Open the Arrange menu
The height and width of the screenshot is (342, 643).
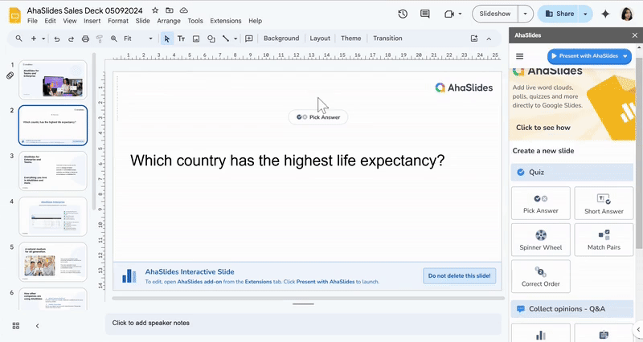click(x=169, y=21)
